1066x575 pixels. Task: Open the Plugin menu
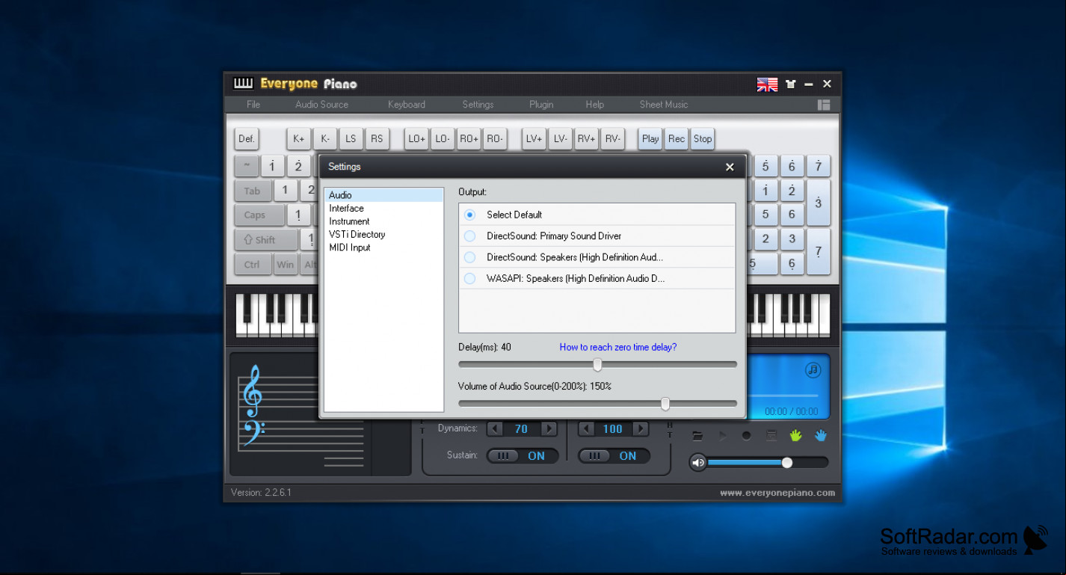[541, 105]
